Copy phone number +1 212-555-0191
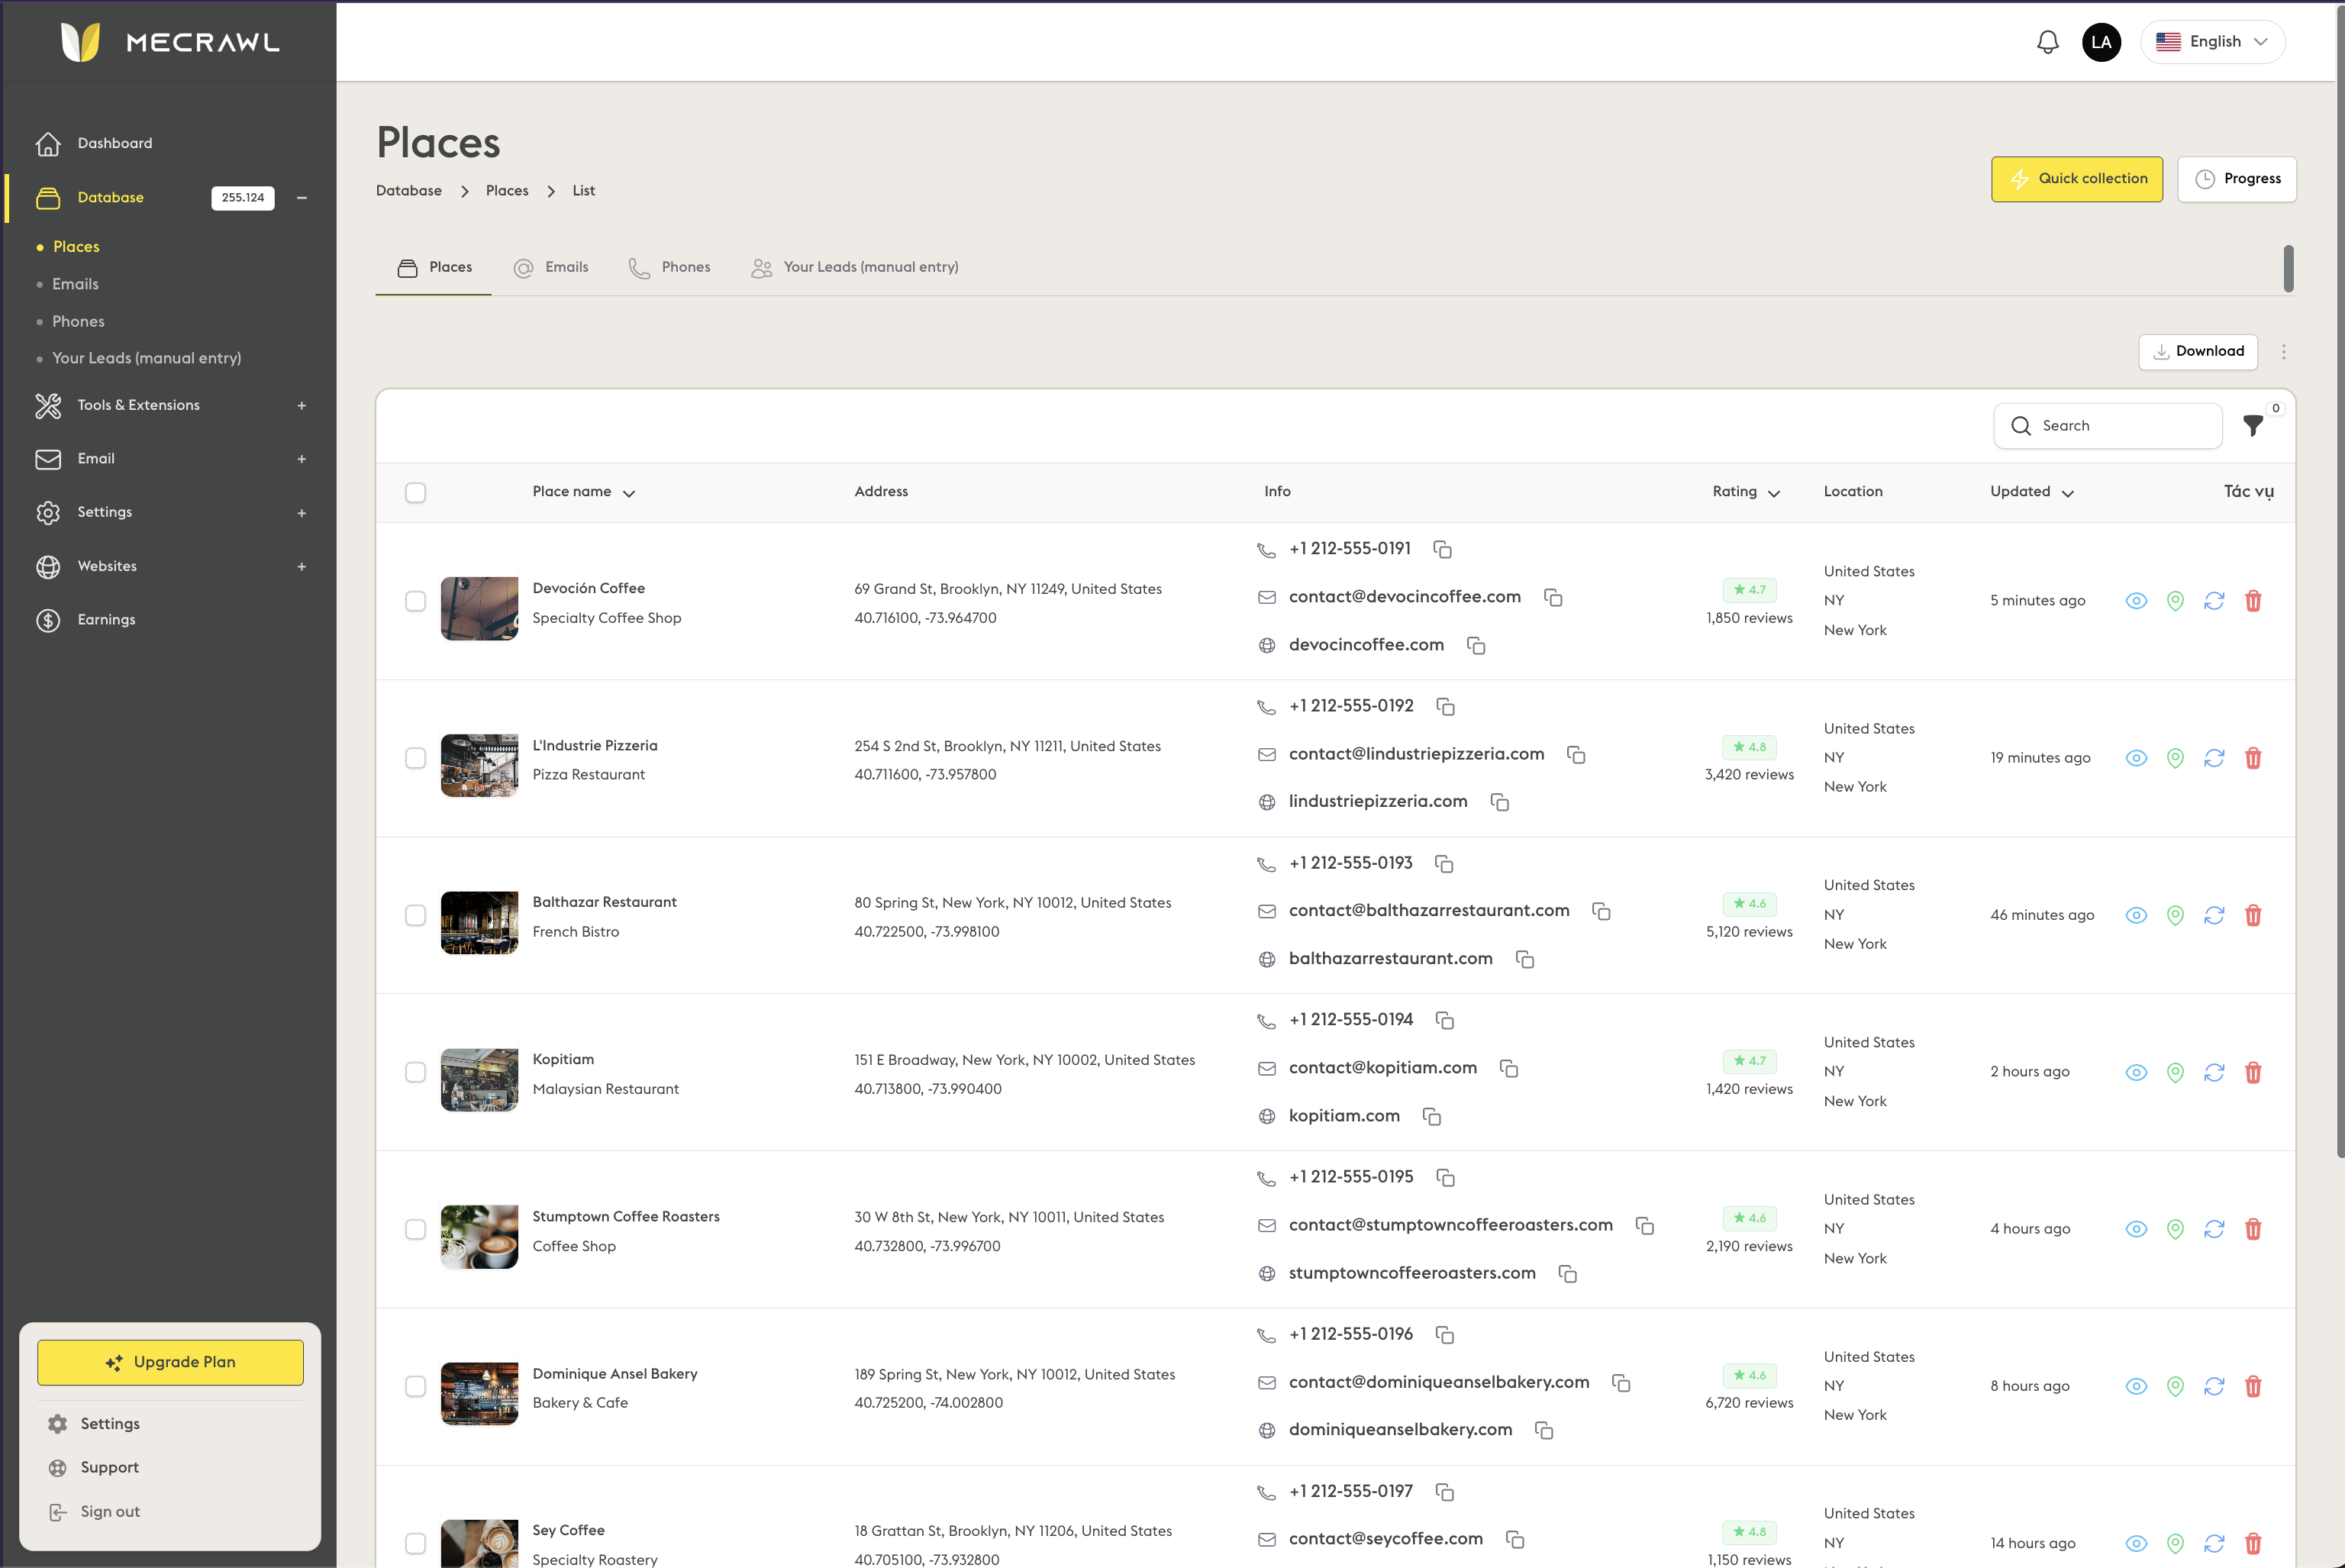This screenshot has height=1568, width=2345. click(x=1442, y=549)
